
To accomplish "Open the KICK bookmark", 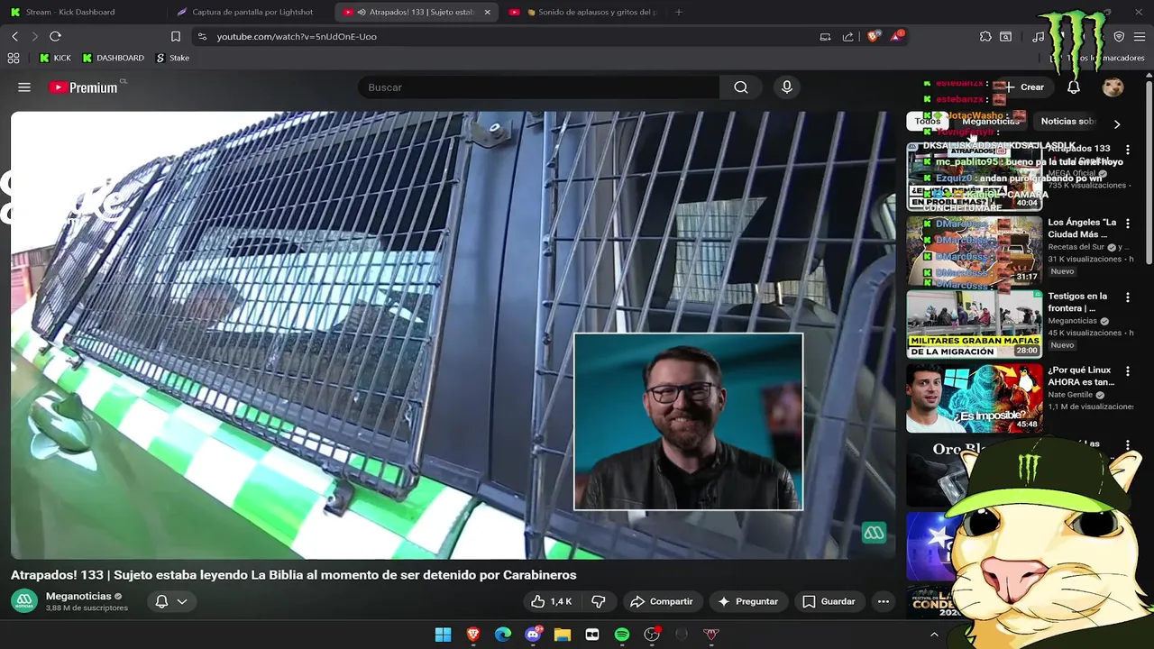I will [x=55, y=58].
